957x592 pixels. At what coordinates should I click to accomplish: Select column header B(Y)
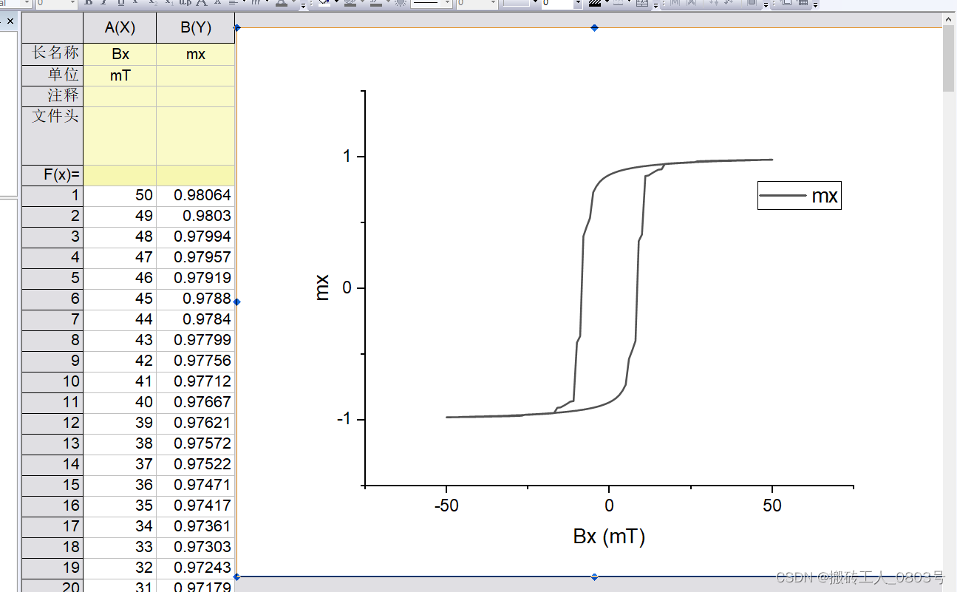tap(196, 28)
